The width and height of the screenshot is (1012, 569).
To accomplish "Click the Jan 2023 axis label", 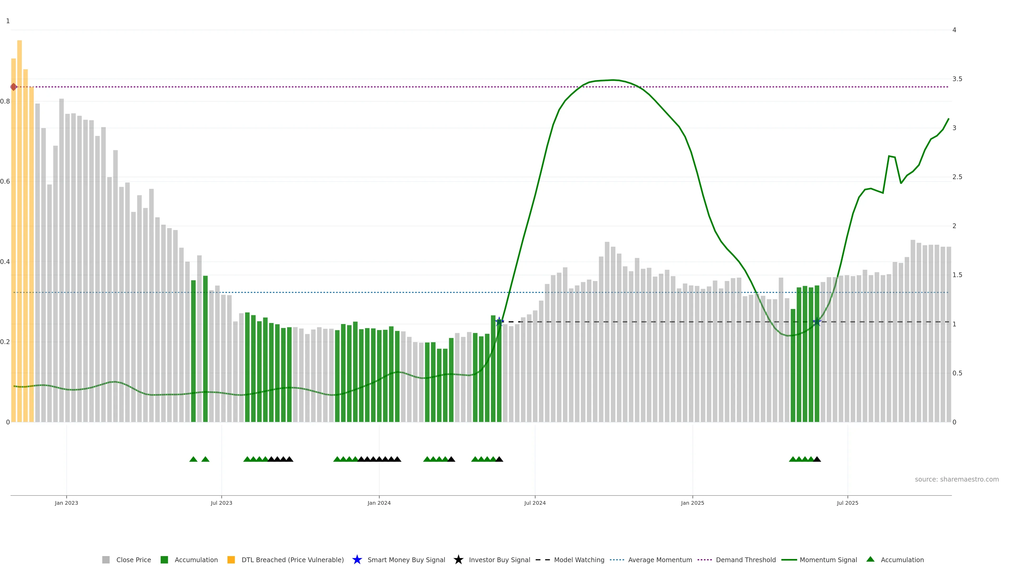I will (66, 503).
